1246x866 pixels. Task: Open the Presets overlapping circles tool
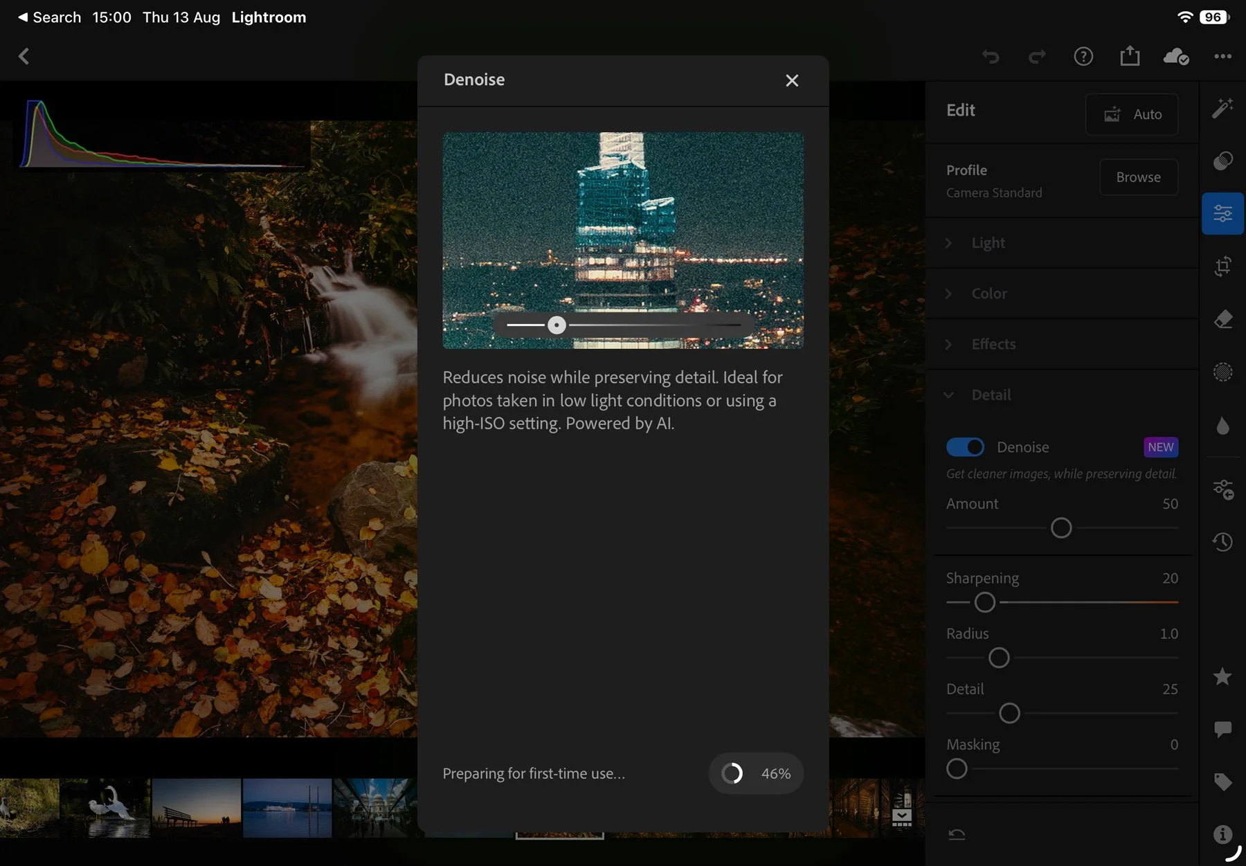click(1222, 161)
